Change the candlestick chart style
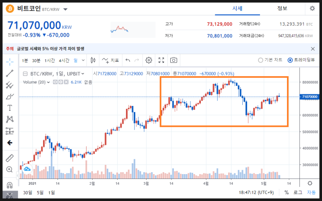The width and height of the screenshot is (322, 201). [x=93, y=60]
